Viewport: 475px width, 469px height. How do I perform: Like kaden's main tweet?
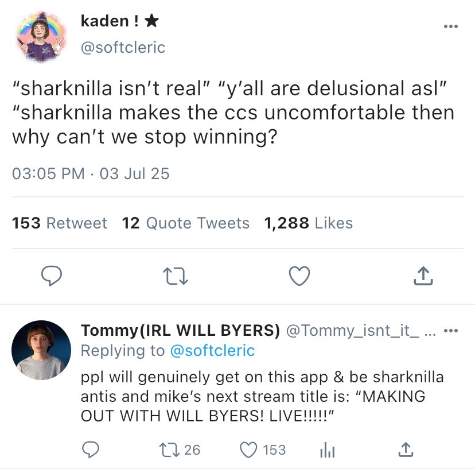(298, 277)
